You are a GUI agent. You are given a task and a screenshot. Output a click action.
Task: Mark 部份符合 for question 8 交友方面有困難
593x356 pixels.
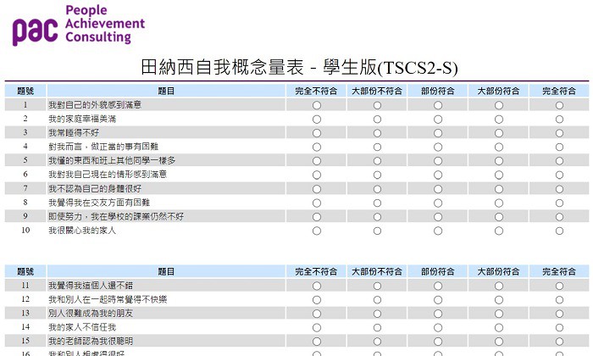(438, 203)
